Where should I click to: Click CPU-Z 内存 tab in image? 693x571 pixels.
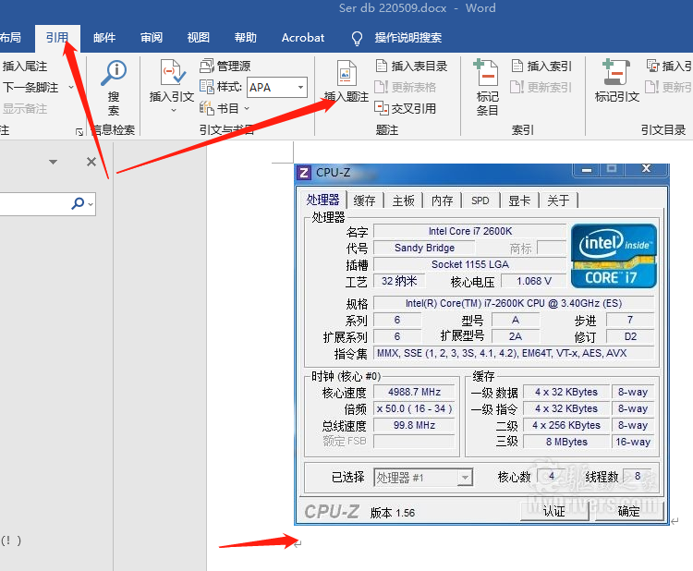click(442, 200)
